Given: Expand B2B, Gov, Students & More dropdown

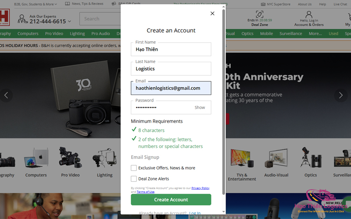Looking at the screenshot, I should [x=36, y=4].
